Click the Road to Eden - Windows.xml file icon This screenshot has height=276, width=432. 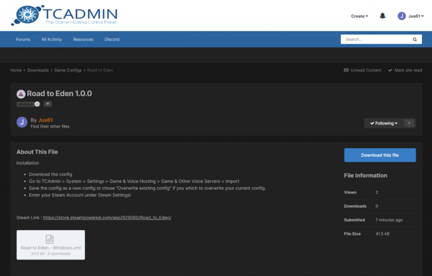point(51,240)
